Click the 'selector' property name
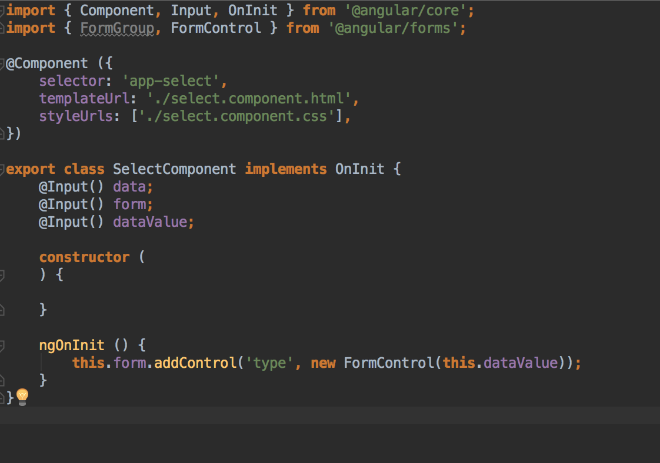This screenshot has width=660, height=463. coord(72,80)
